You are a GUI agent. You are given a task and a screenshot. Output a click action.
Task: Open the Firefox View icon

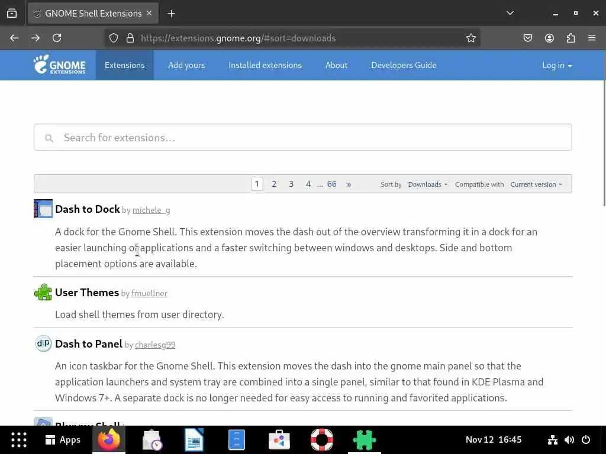12,14
